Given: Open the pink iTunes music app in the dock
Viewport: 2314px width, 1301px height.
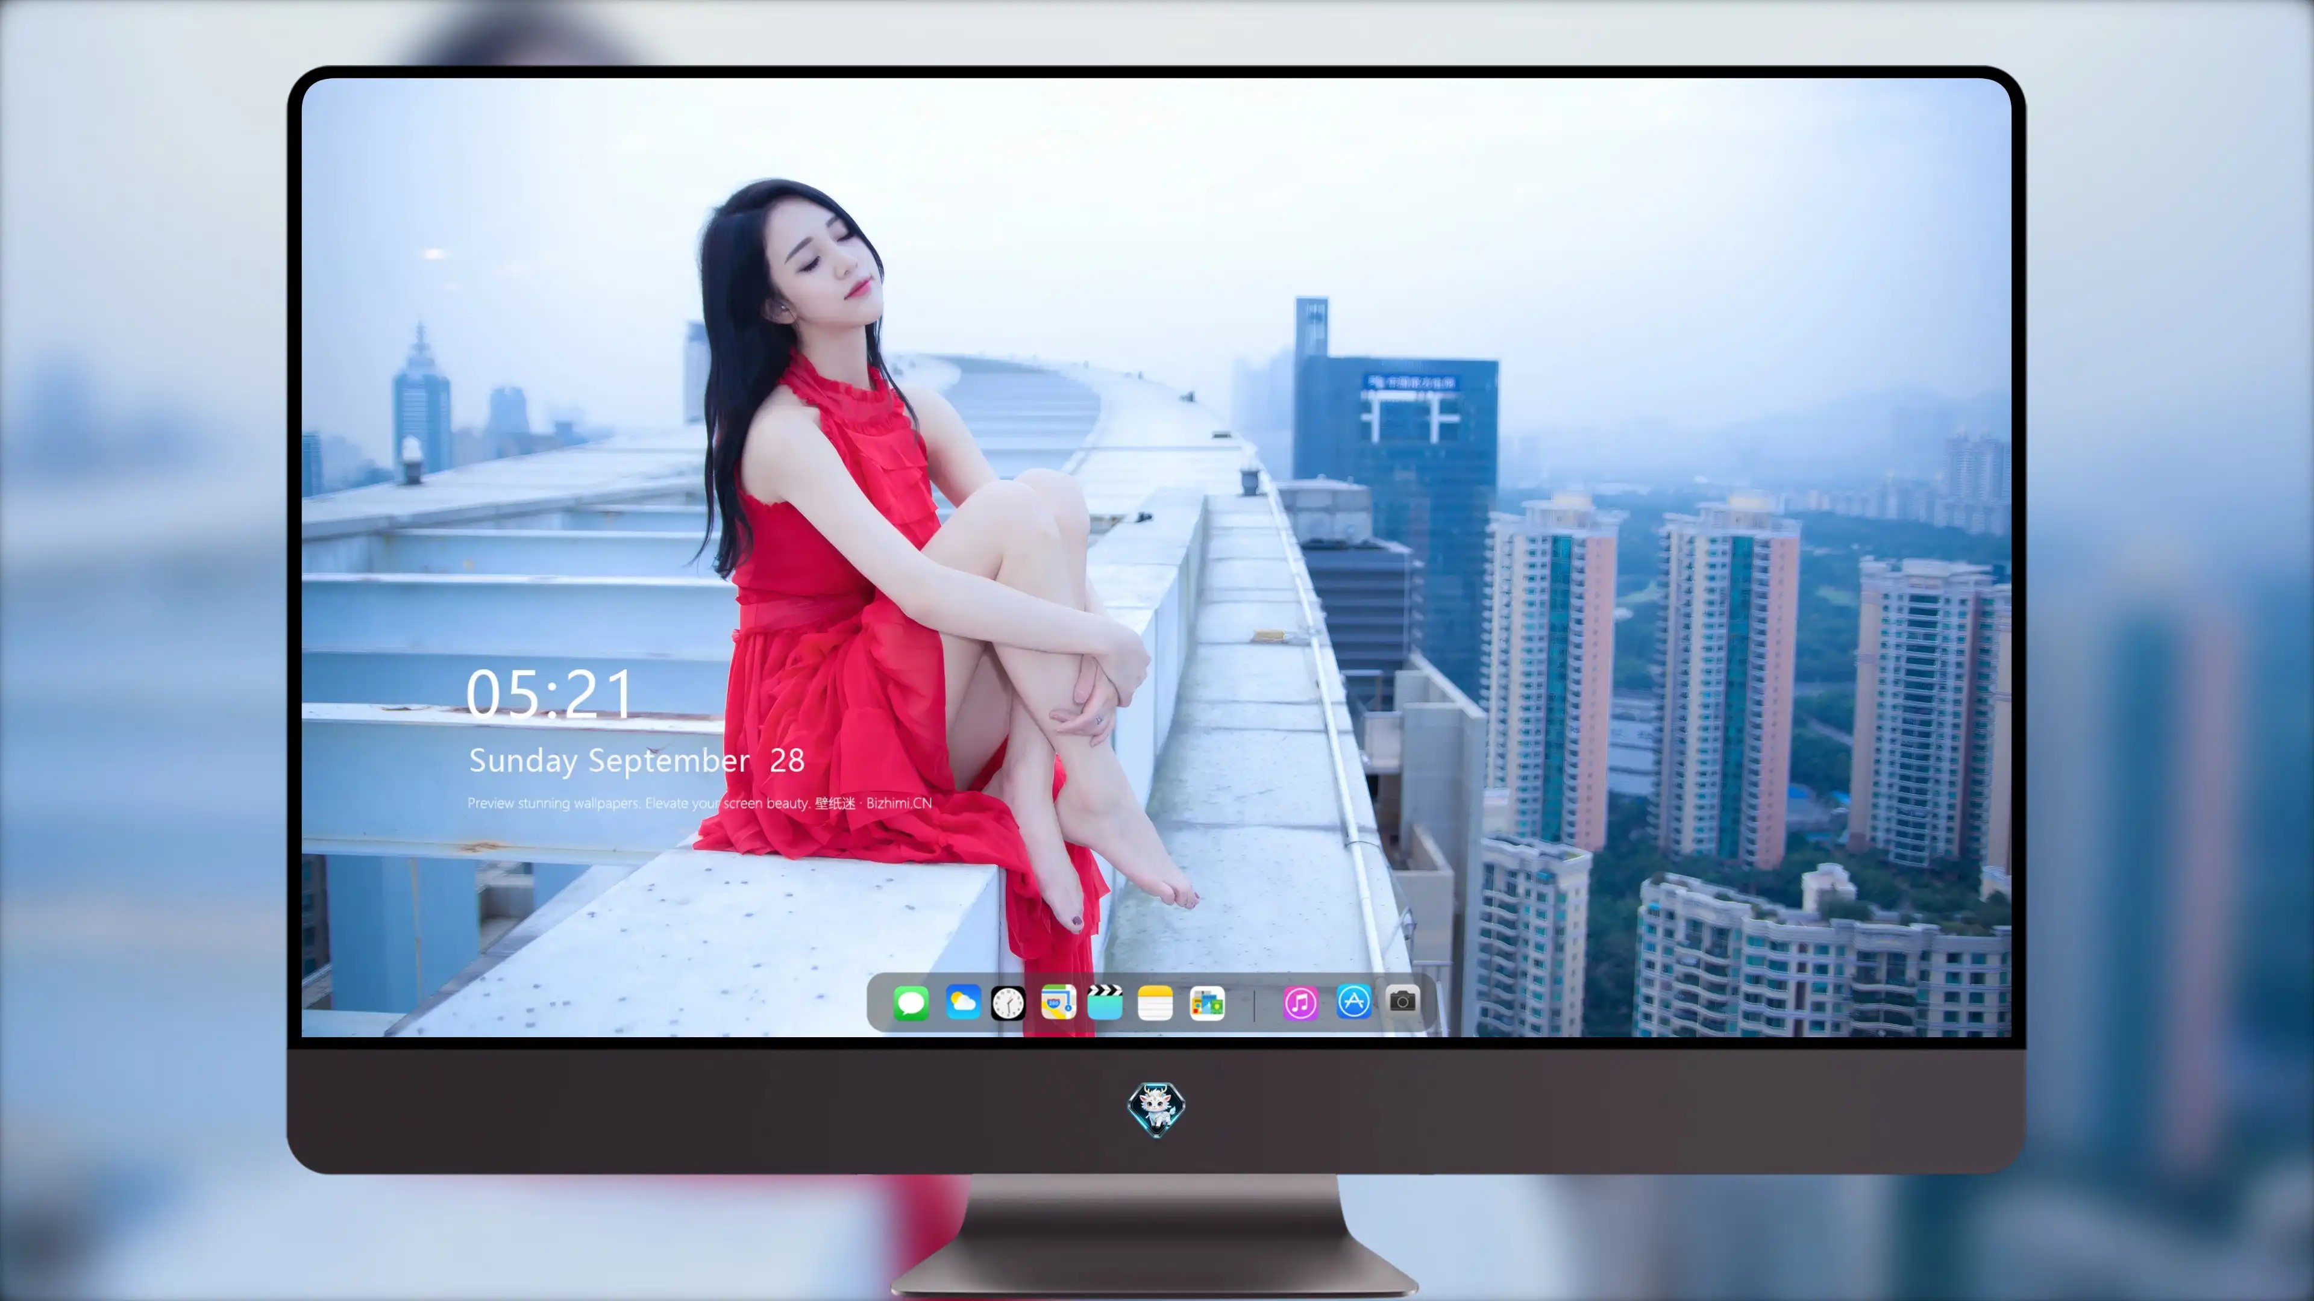Looking at the screenshot, I should [1301, 1003].
